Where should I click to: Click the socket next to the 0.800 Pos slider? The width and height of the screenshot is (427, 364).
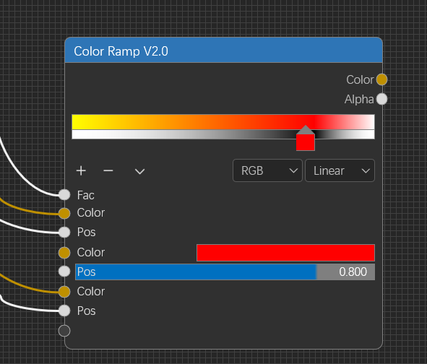64,272
